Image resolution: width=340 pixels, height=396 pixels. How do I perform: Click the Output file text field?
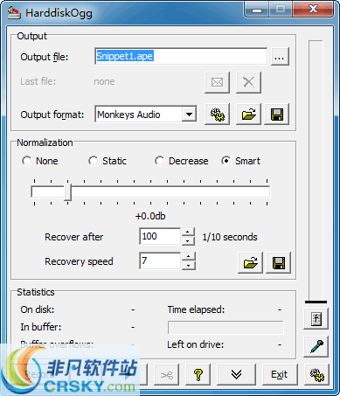(181, 56)
